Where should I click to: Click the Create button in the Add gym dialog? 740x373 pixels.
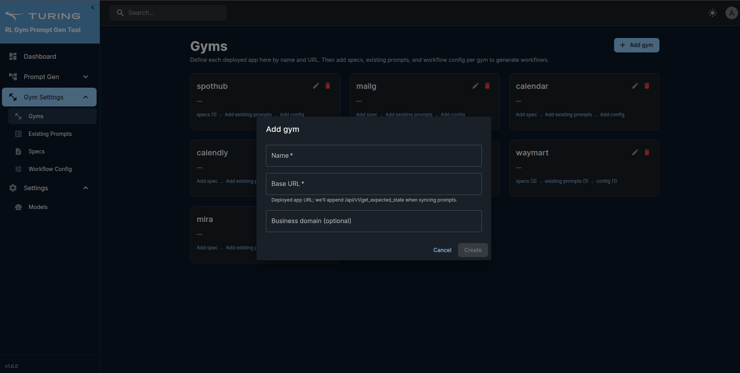coord(472,250)
